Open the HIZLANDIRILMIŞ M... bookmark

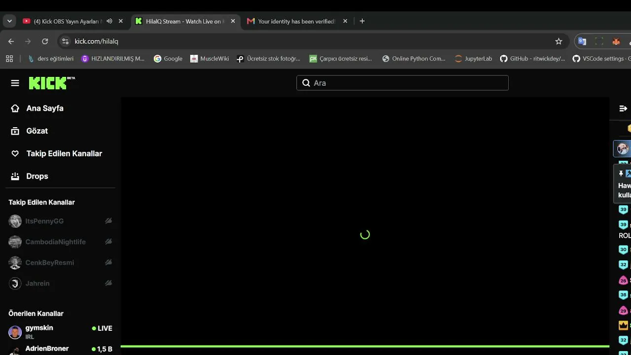(113, 59)
